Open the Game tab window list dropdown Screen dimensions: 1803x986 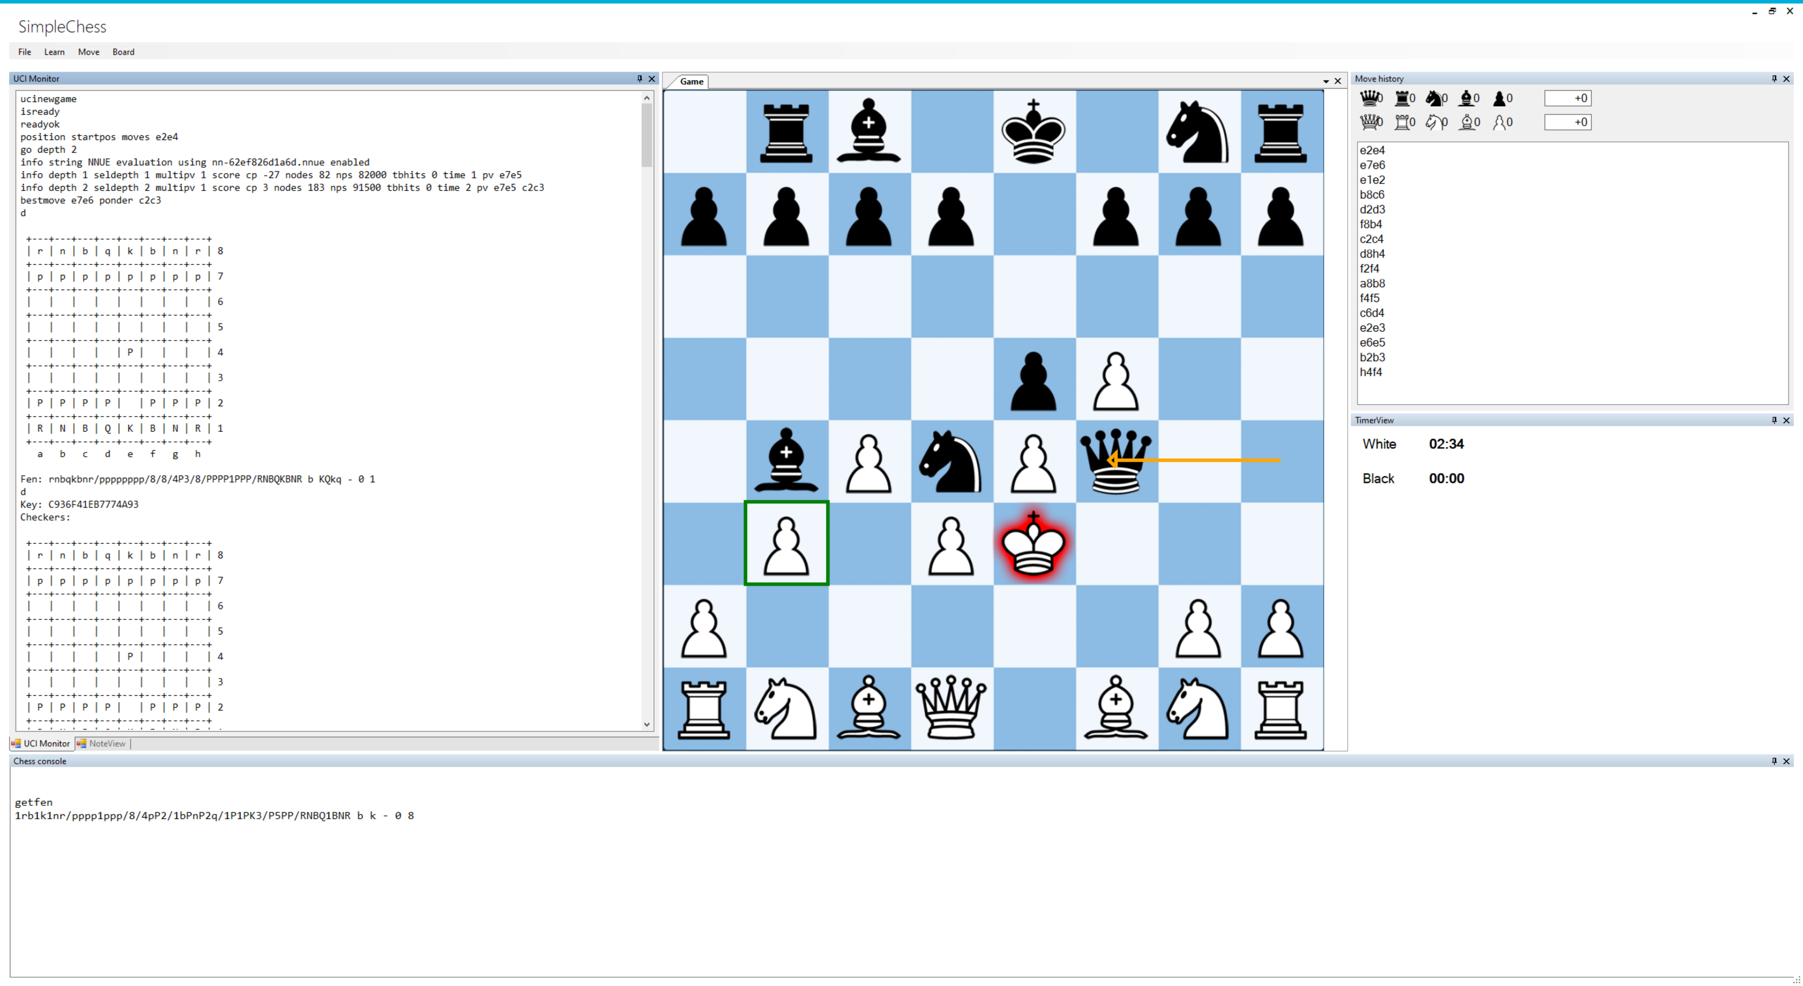coord(1325,81)
